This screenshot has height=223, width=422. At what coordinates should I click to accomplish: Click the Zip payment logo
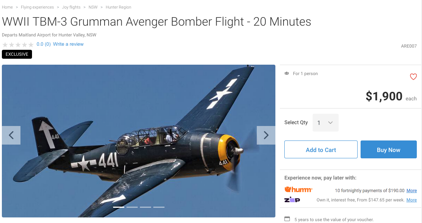coord(292,200)
